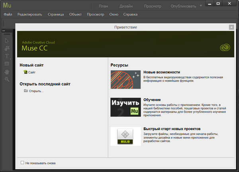Open Быстрый старт новых проектов link
This screenshot has height=172, width=239.
click(x=172, y=129)
